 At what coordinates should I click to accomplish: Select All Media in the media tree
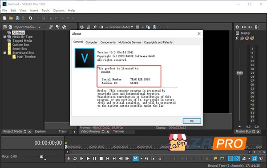(x=18, y=32)
